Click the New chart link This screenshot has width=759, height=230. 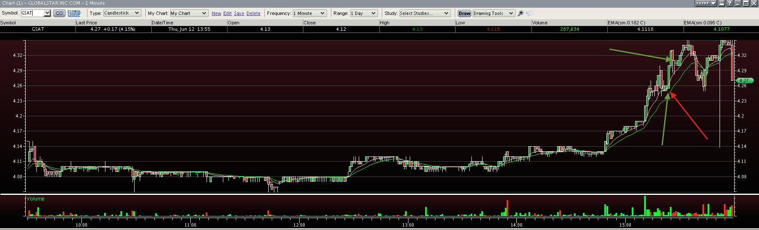point(216,14)
